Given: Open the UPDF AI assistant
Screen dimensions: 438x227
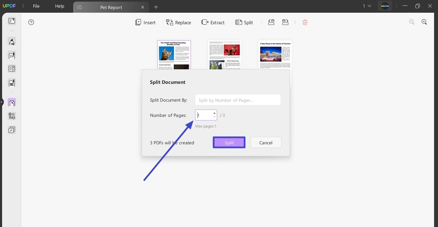Looking at the screenshot, I should coord(385,6).
